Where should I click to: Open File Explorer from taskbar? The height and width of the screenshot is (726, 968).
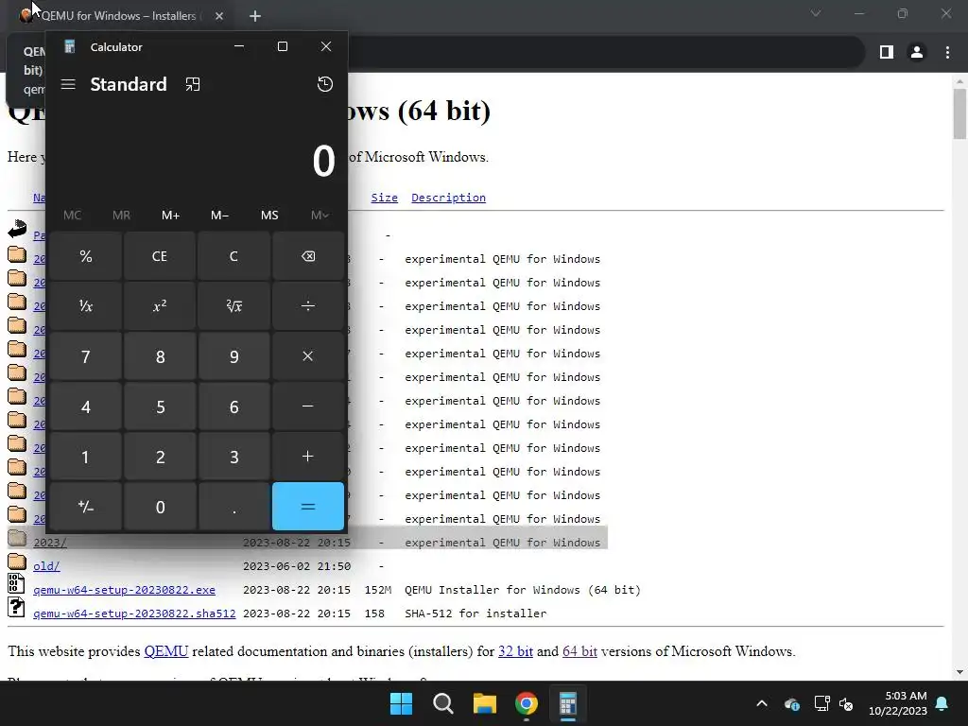coord(485,703)
